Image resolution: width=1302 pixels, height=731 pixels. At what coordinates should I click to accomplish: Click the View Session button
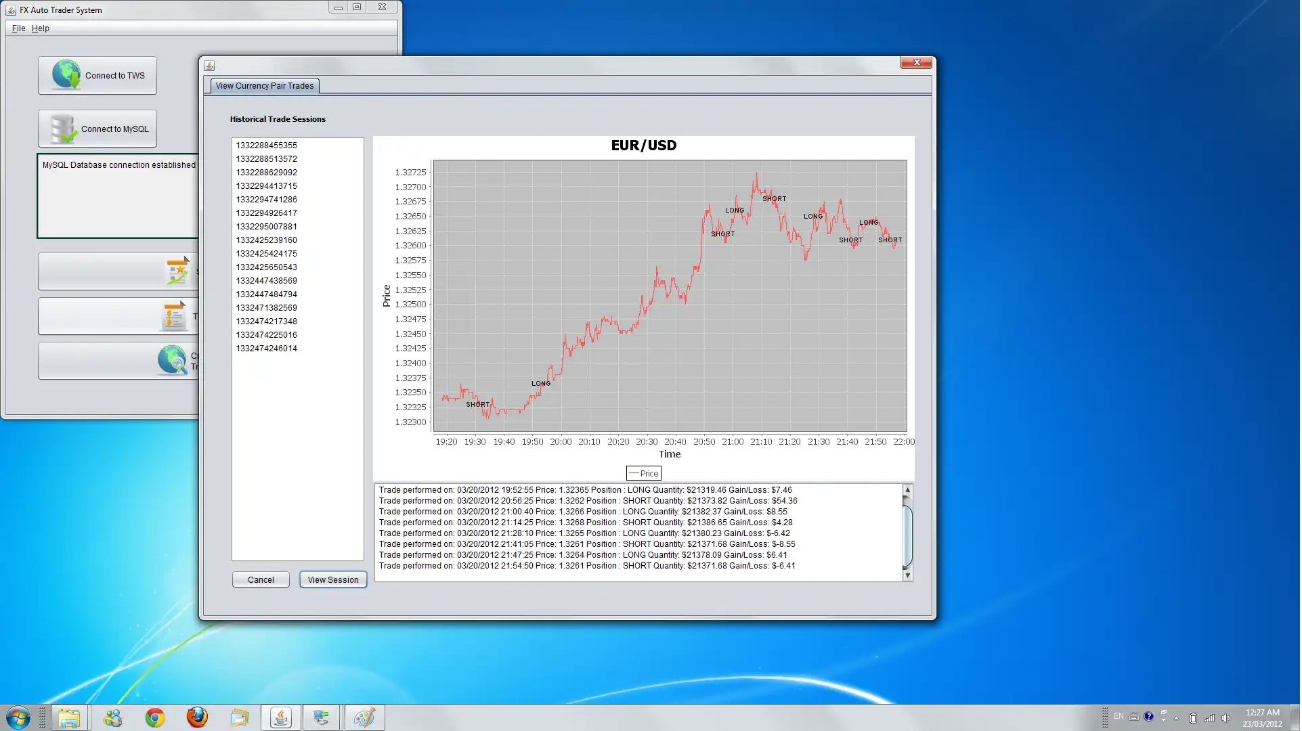pos(332,579)
